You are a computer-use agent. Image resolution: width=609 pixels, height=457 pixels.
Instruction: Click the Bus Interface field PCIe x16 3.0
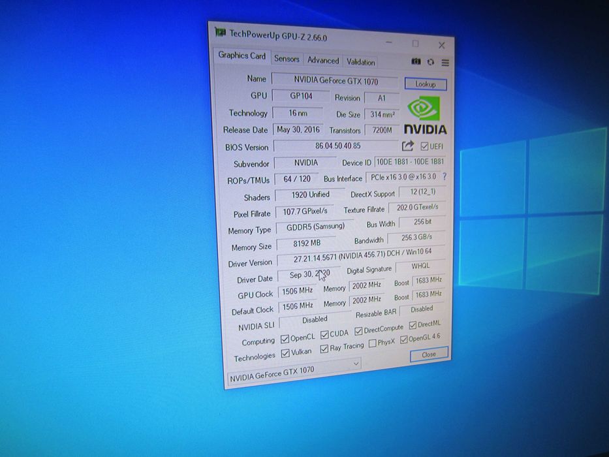pyautogui.click(x=403, y=177)
